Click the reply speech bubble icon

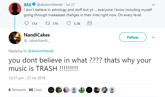[x=26, y=23]
